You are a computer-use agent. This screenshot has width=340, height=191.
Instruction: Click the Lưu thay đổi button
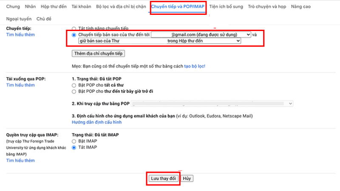163,178
